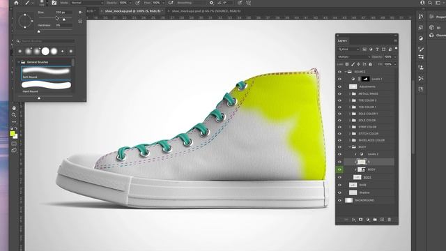Open the Layers panel menu icon
Viewport: 446px width, 251px height.
pos(395,40)
